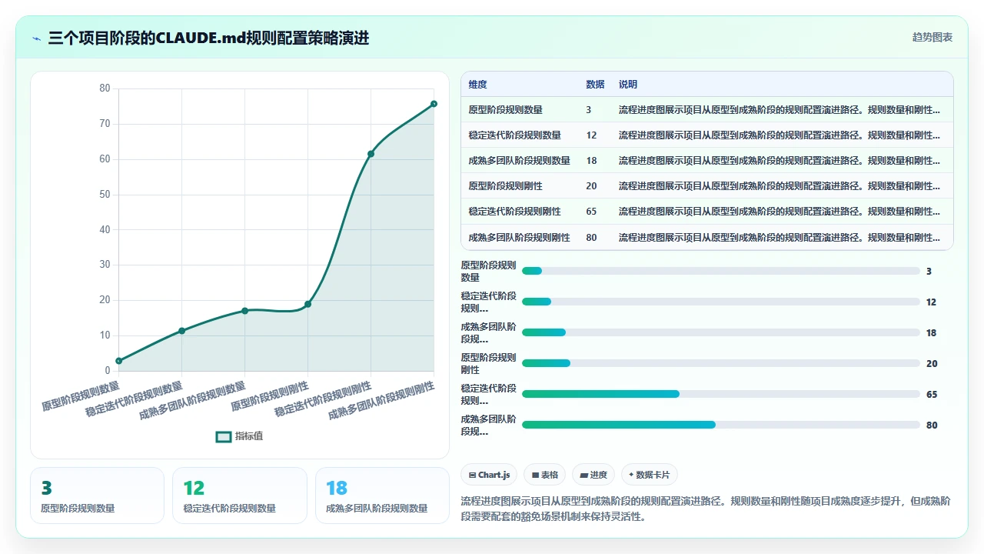
Task: Click the progress bar showing value 12
Action: (x=720, y=302)
